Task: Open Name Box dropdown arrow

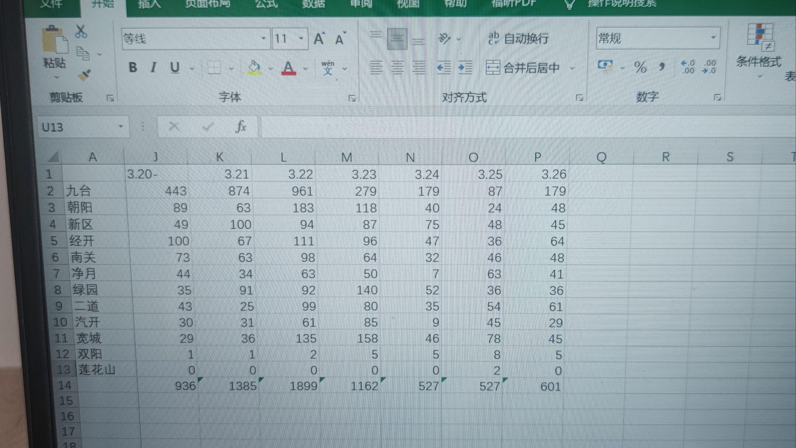Action: pyautogui.click(x=121, y=126)
